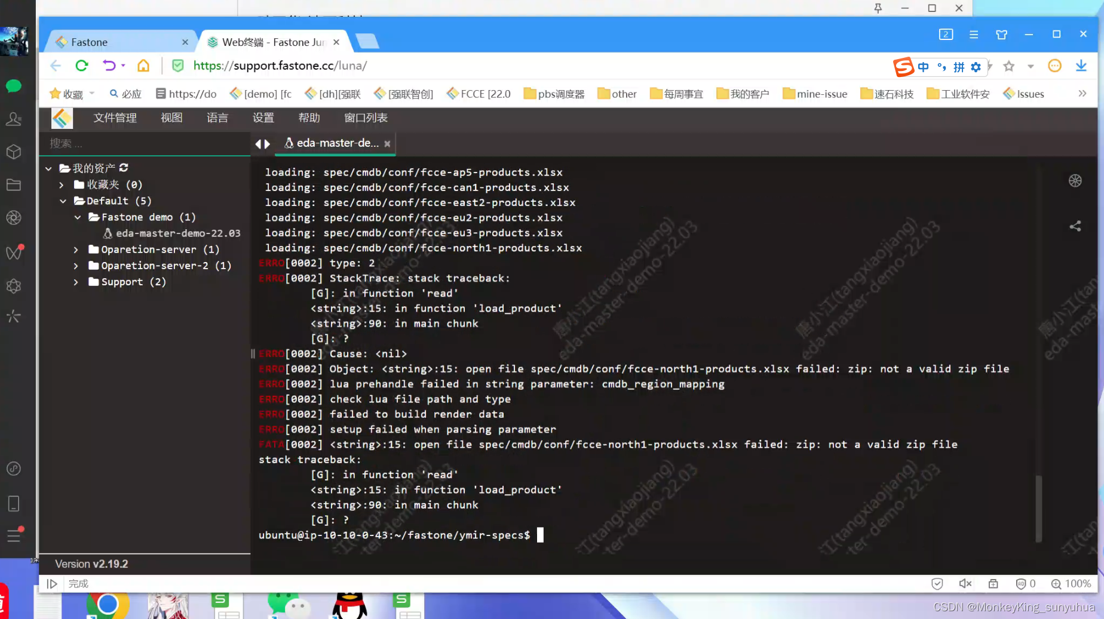
Task: Go to the browser home page icon
Action: click(143, 66)
